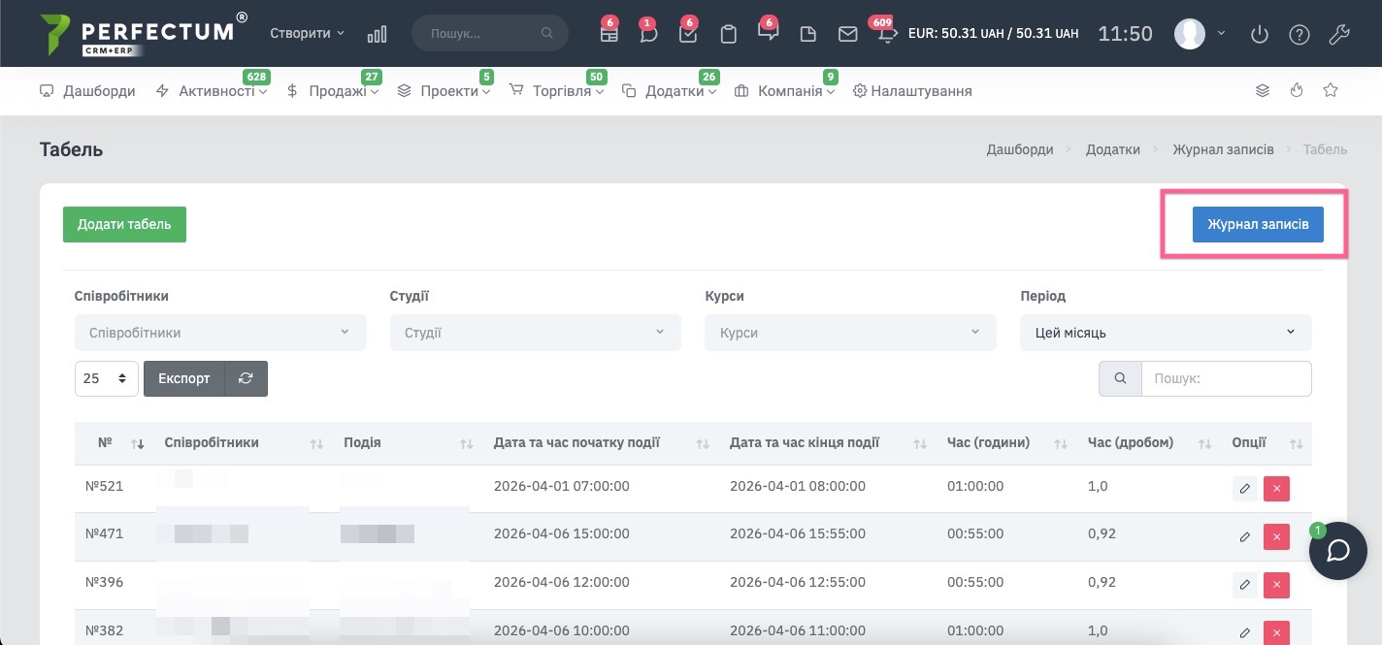The width and height of the screenshot is (1382, 645).
Task: Edit record №521 with pencil icon
Action: click(1244, 488)
